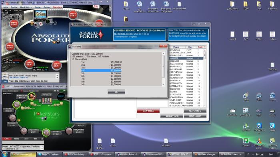
Task: Switch to Full Tilt Poker taskbar button
Action: click(232, 154)
